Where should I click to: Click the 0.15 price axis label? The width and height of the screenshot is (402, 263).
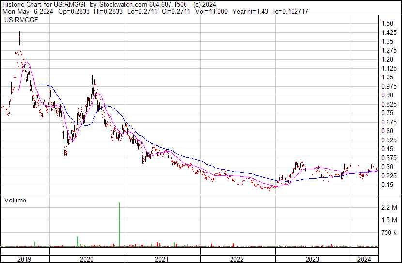tap(387, 185)
